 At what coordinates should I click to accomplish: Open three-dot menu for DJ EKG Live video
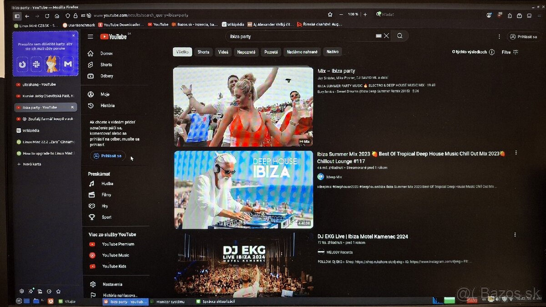pyautogui.click(x=515, y=235)
